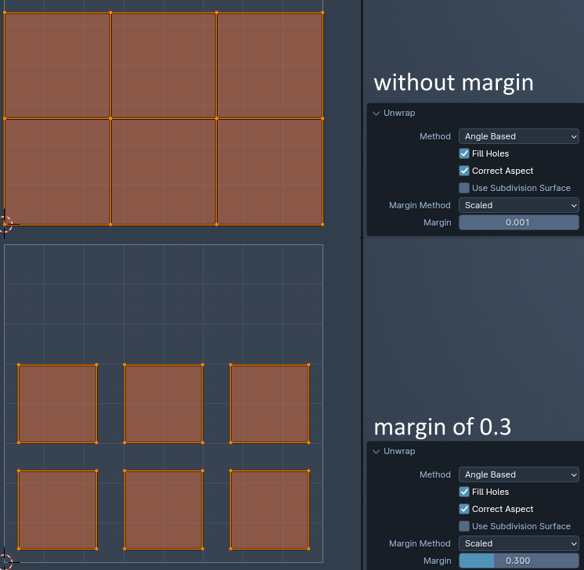Click the Margin slider showing 0.300
The height and width of the screenshot is (570, 584).
(x=518, y=561)
